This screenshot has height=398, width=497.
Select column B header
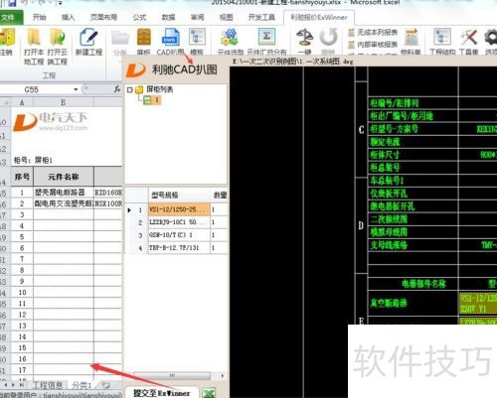pyautogui.click(x=64, y=102)
